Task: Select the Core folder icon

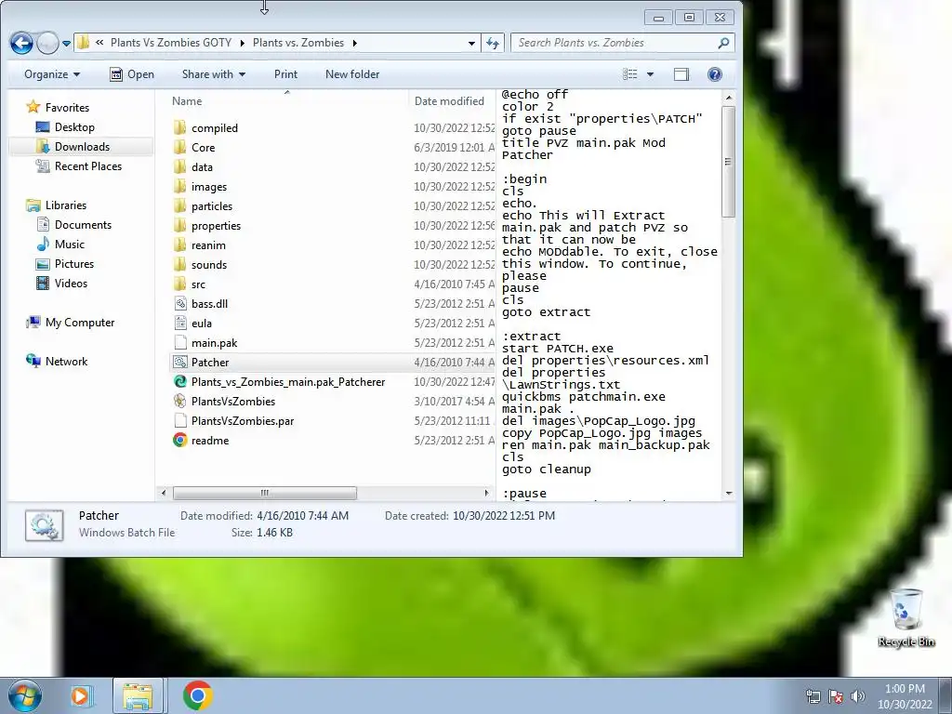Action: click(179, 148)
